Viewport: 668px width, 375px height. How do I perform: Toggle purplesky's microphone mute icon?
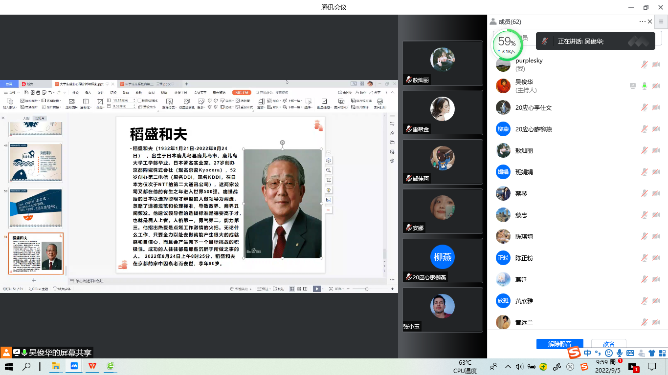(645, 64)
